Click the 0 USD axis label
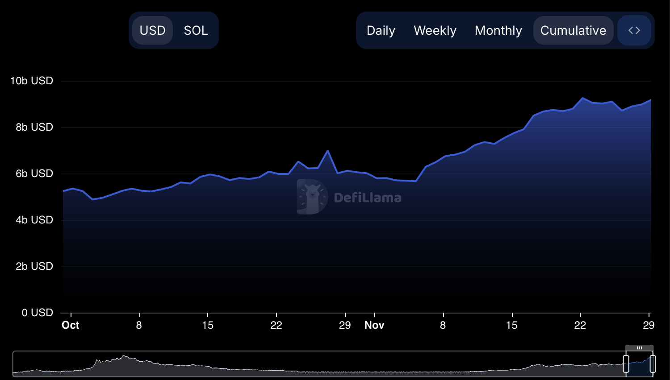Viewport: 670px width, 380px height. click(38, 313)
